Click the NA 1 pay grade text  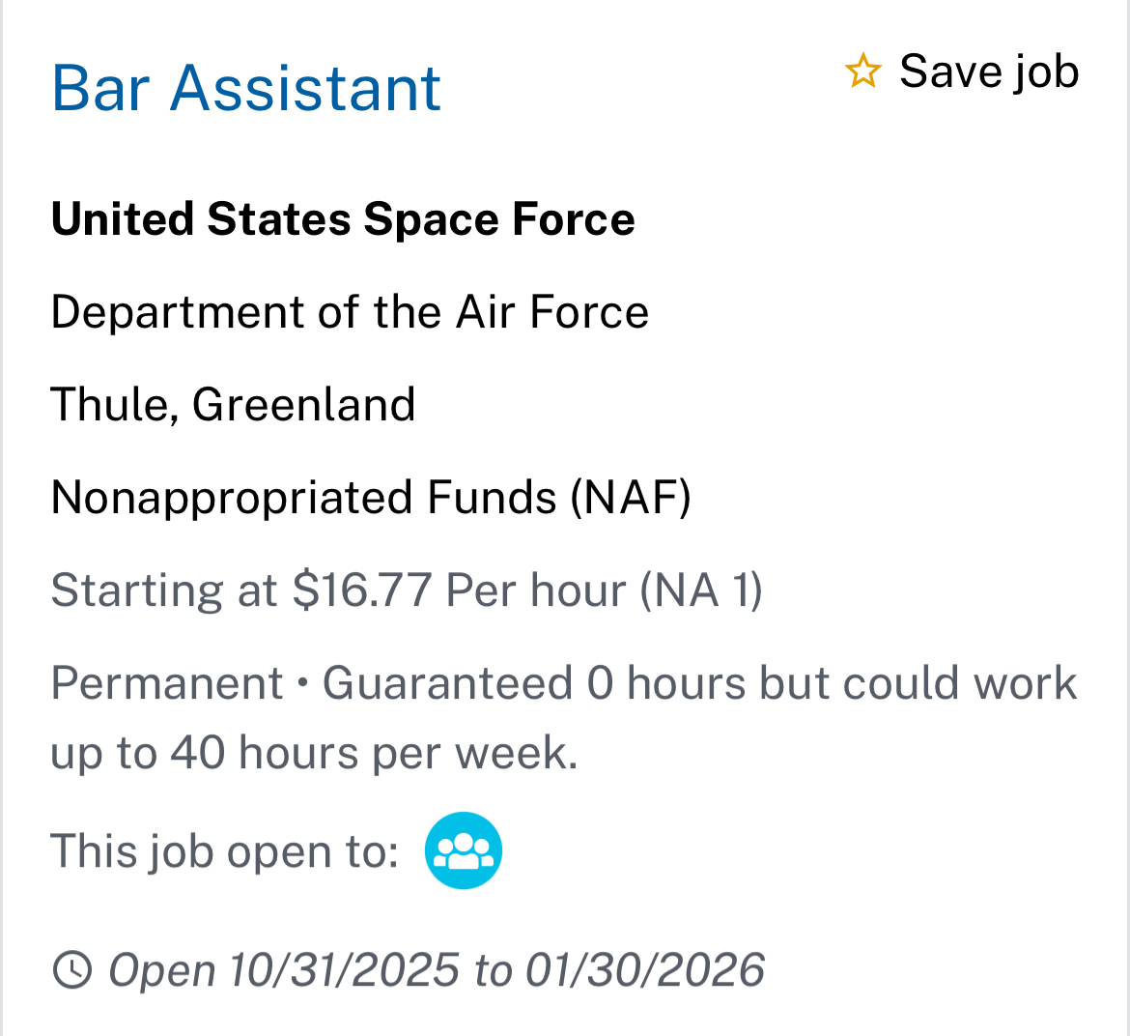[701, 590]
